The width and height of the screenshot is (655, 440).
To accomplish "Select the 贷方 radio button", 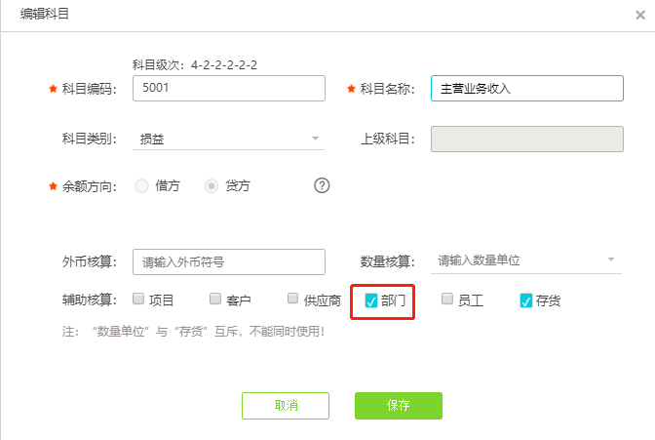I will click(212, 185).
